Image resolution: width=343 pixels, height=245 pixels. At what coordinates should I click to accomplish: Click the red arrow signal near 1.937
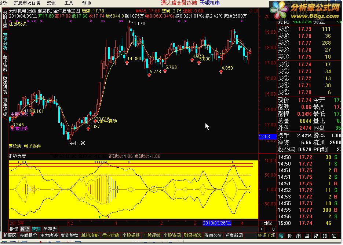coord(88,129)
